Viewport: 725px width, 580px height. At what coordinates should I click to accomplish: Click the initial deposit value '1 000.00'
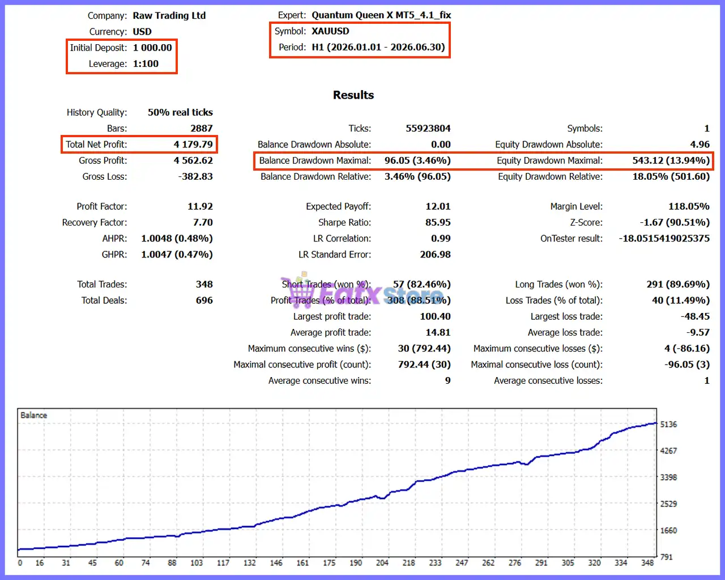coord(152,48)
